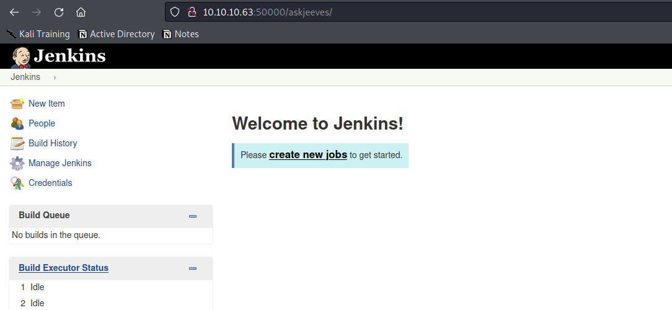Click the Jenkins butler logo
This screenshot has height=310, width=672.
pyautogui.click(x=21, y=57)
